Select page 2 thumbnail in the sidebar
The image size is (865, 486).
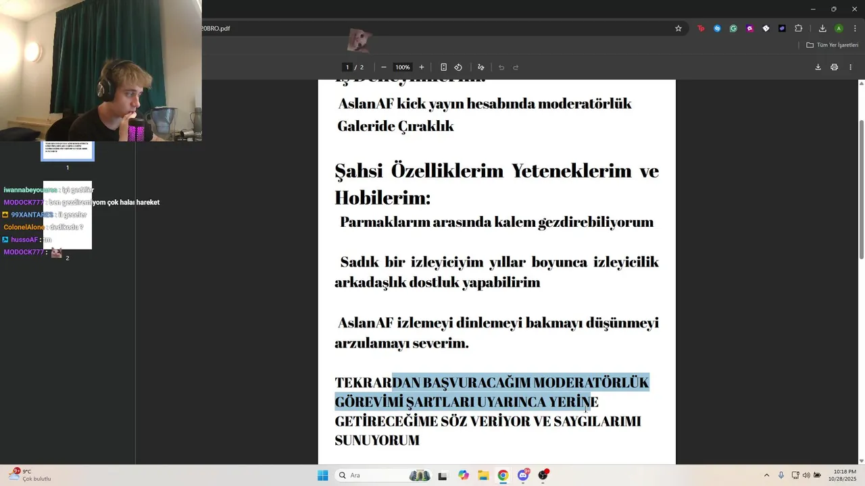68,215
